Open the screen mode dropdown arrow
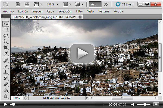The width and height of the screenshot is (163, 108). coord(83,4)
